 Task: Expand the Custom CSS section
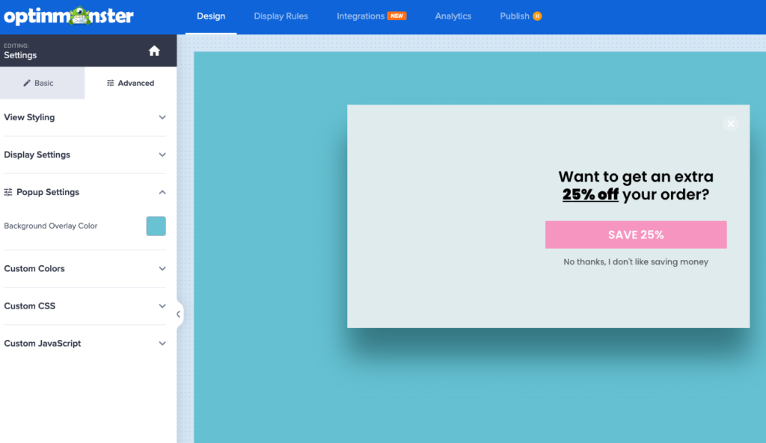[162, 306]
